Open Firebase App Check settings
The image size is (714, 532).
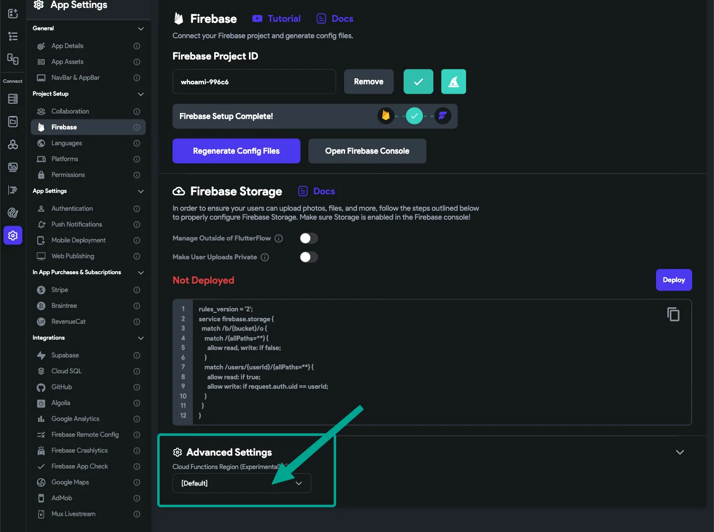[88, 467]
